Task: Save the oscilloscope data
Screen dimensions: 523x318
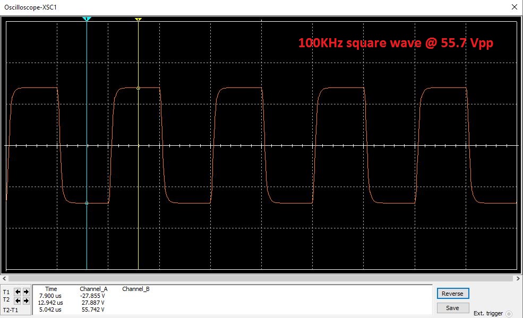Action: coord(452,308)
